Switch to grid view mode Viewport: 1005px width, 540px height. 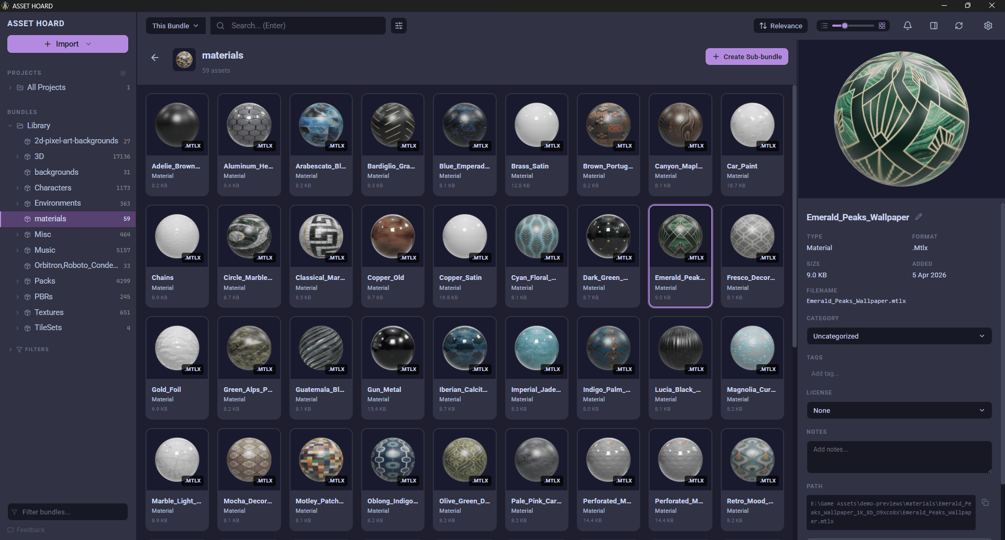click(882, 26)
